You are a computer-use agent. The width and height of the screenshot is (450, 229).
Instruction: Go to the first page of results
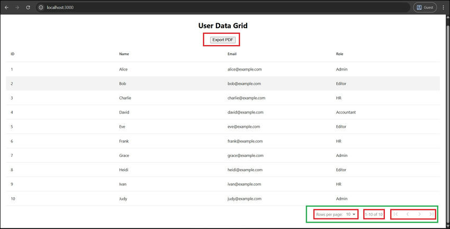(x=396, y=214)
